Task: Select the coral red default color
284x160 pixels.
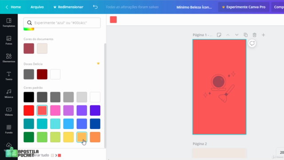Action: point(42,110)
